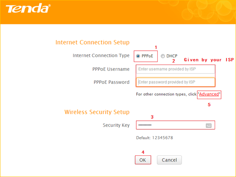Click the Cancel button
This screenshot has width=236, height=177.
point(169,160)
